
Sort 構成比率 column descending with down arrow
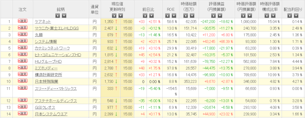point(273,16)
